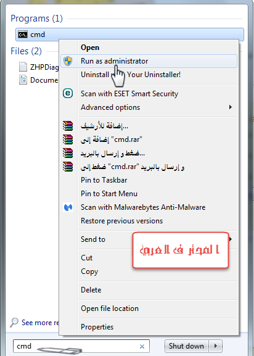Open Properties from the context menu
The width and height of the screenshot is (254, 356).
click(x=97, y=327)
